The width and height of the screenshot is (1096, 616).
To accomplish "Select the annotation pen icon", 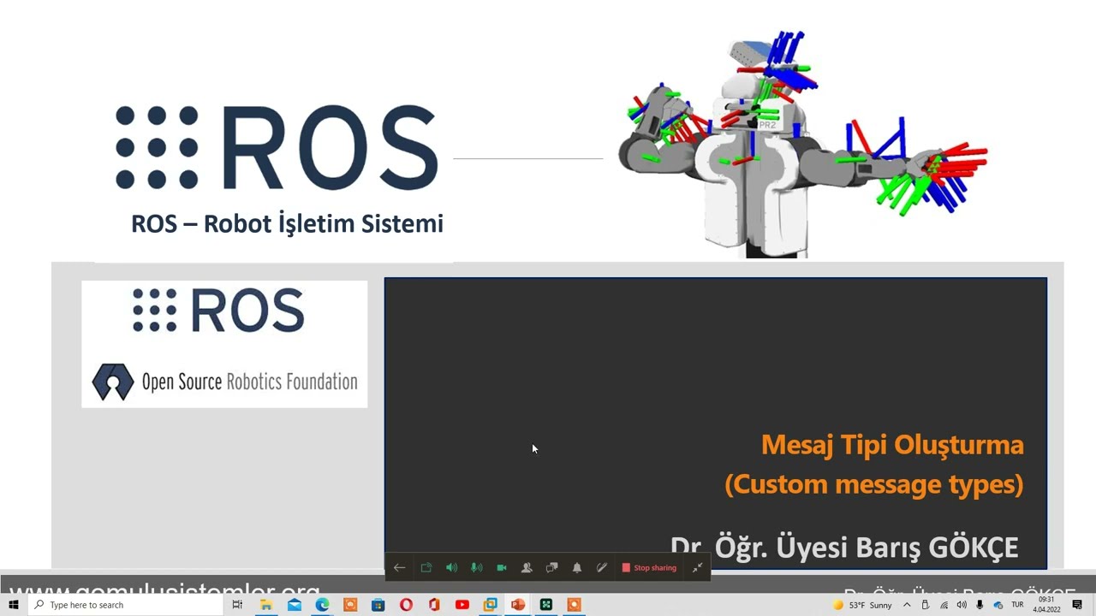I will 602,567.
